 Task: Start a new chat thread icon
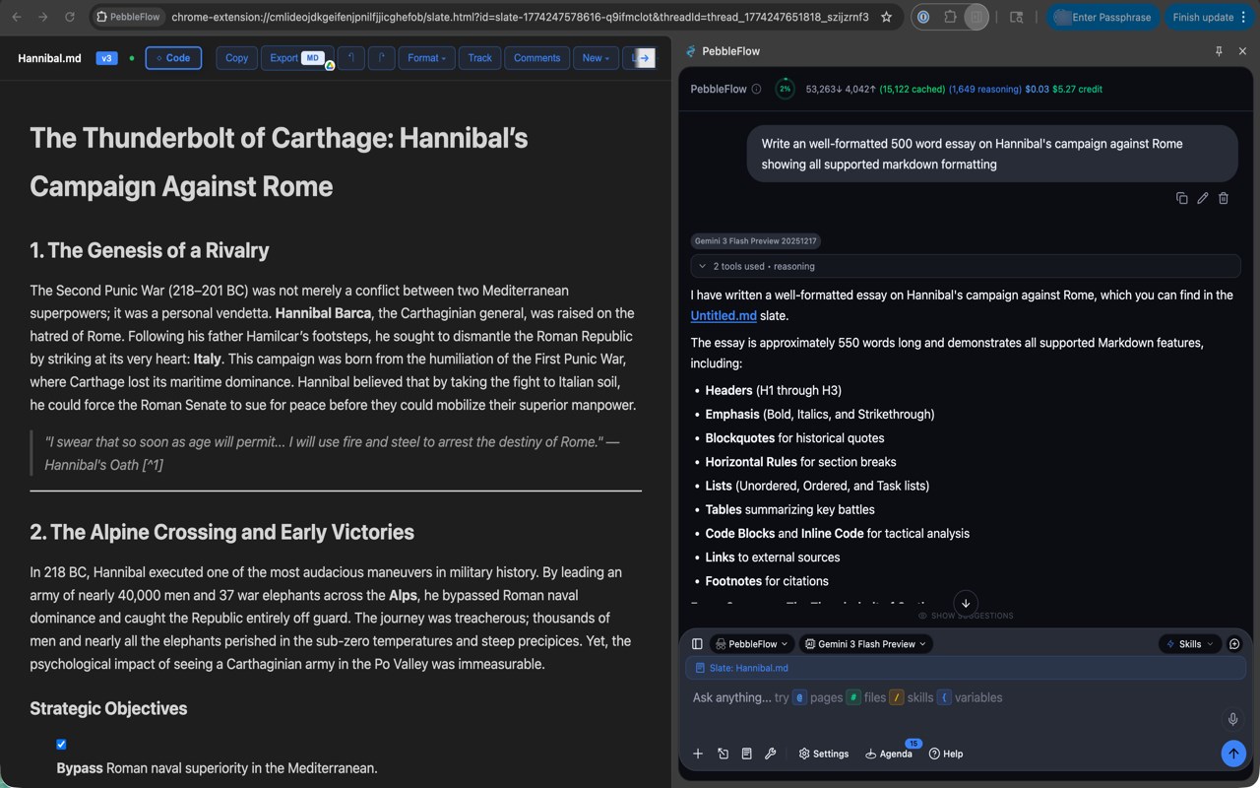point(1234,644)
